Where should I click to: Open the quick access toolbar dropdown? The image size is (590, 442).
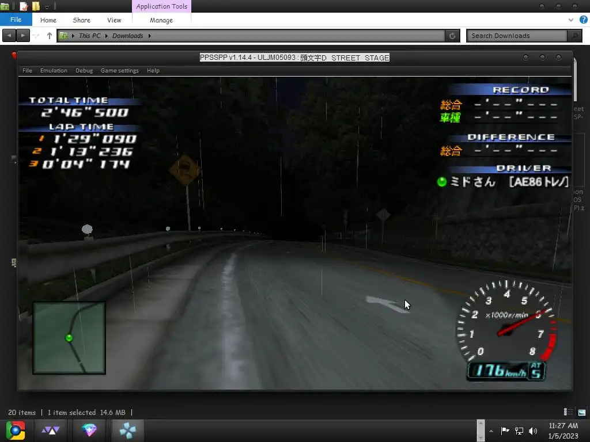[x=47, y=6]
